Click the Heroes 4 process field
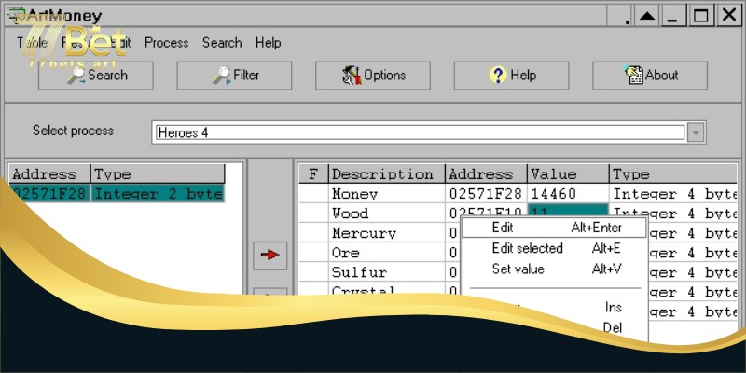The image size is (746, 373). coord(421,132)
